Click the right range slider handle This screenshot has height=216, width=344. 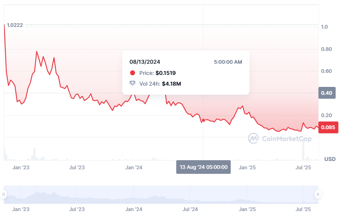pos(318,194)
